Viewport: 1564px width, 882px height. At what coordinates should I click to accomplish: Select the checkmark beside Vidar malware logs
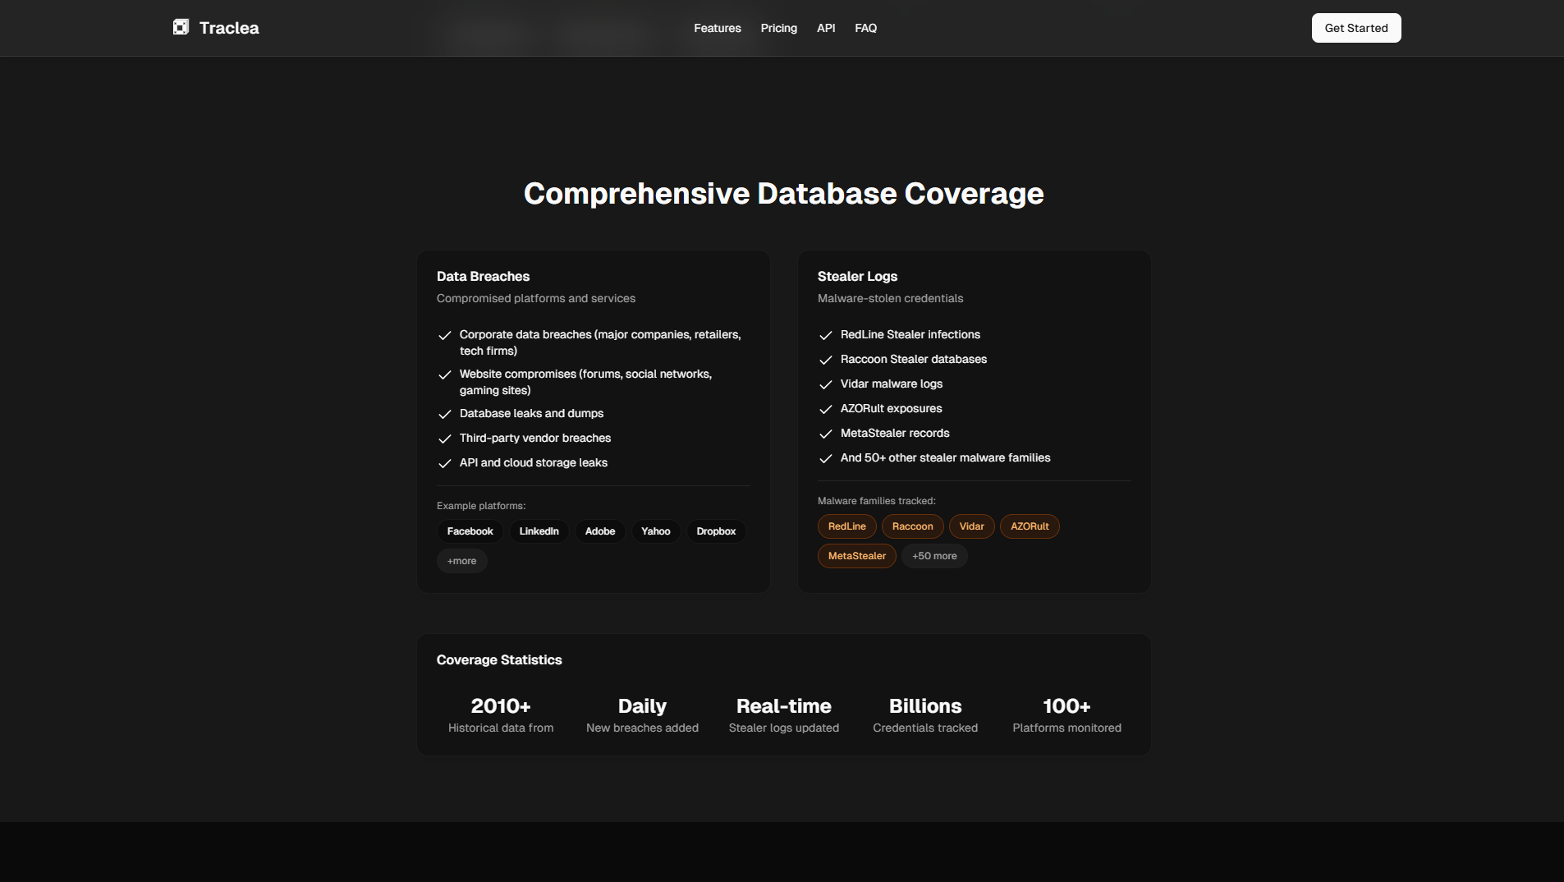coord(825,384)
